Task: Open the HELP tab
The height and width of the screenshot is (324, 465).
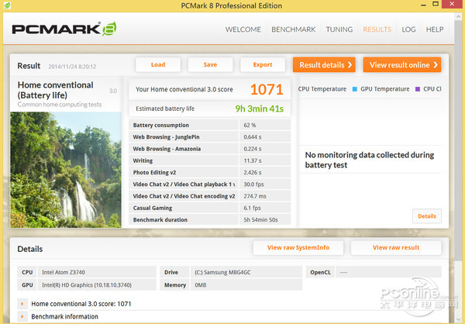Action: [435, 29]
